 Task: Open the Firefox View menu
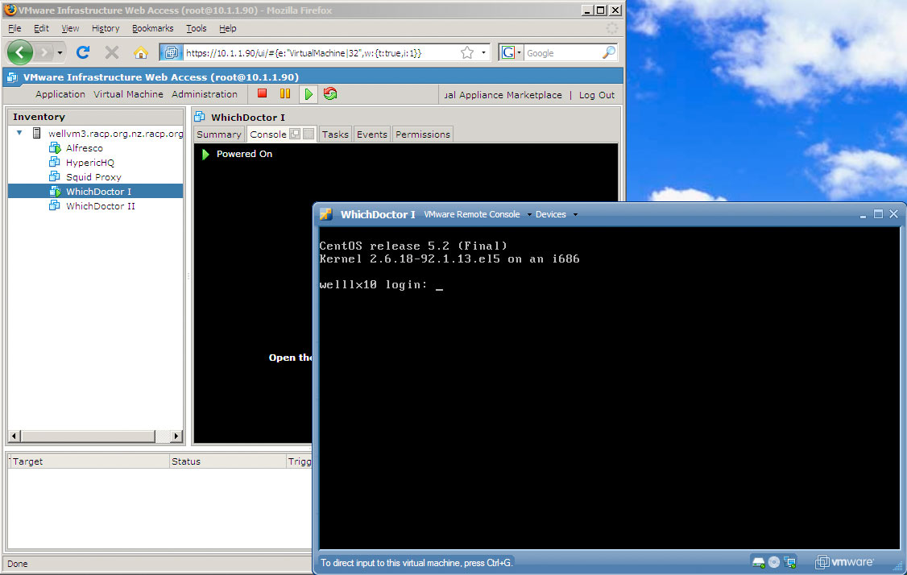pos(70,28)
